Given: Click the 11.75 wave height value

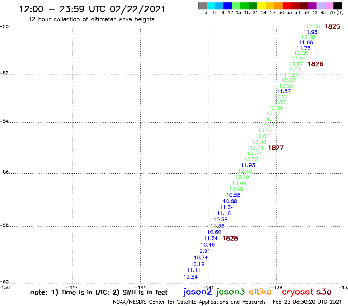Looking at the screenshot, I should 303,48.
